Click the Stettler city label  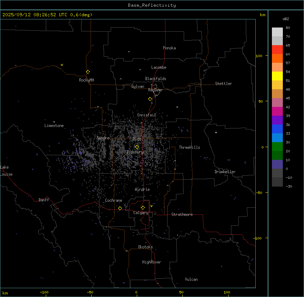click(x=224, y=84)
